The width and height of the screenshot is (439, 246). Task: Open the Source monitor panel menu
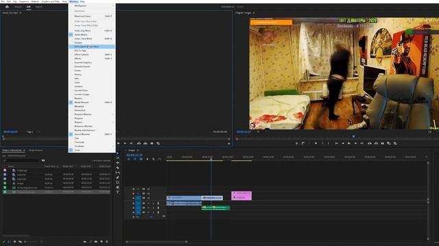click(21, 13)
